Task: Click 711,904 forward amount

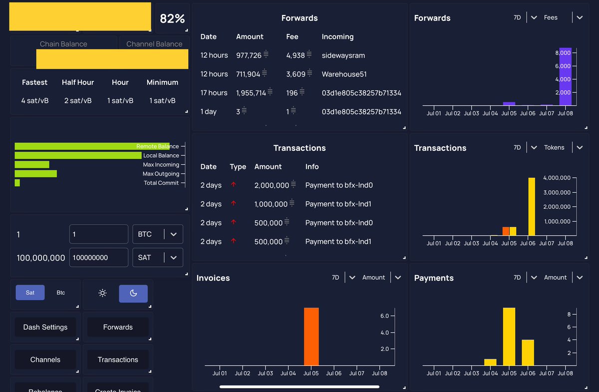Action: tap(248, 74)
